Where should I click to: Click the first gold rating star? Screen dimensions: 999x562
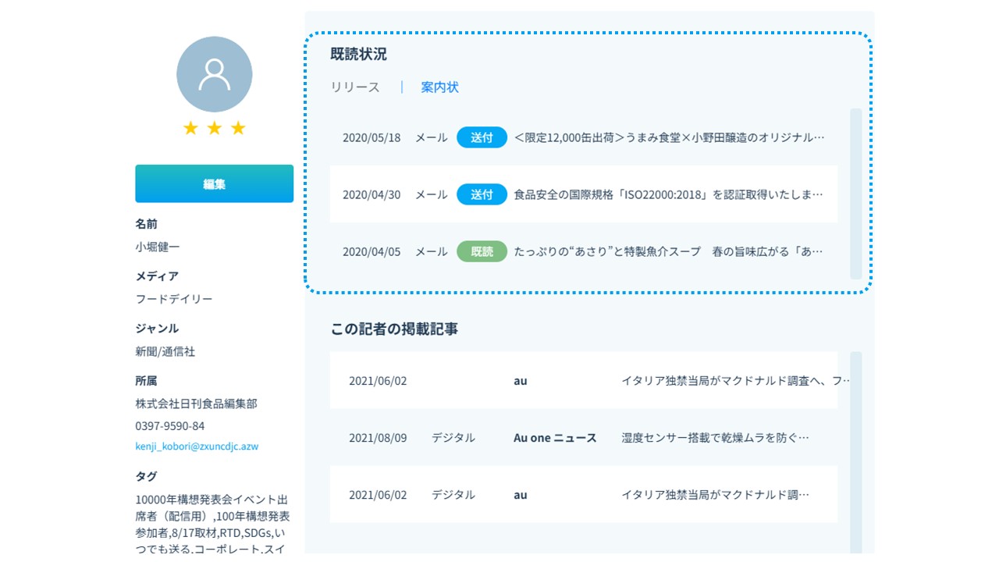click(190, 128)
